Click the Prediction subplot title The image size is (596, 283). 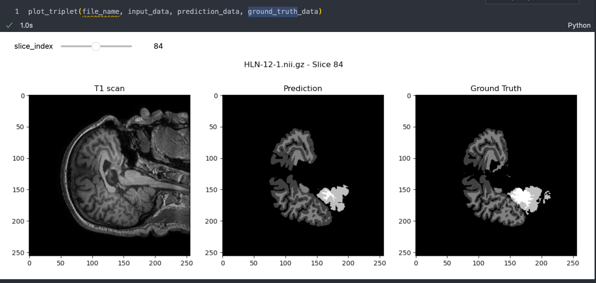pos(303,88)
